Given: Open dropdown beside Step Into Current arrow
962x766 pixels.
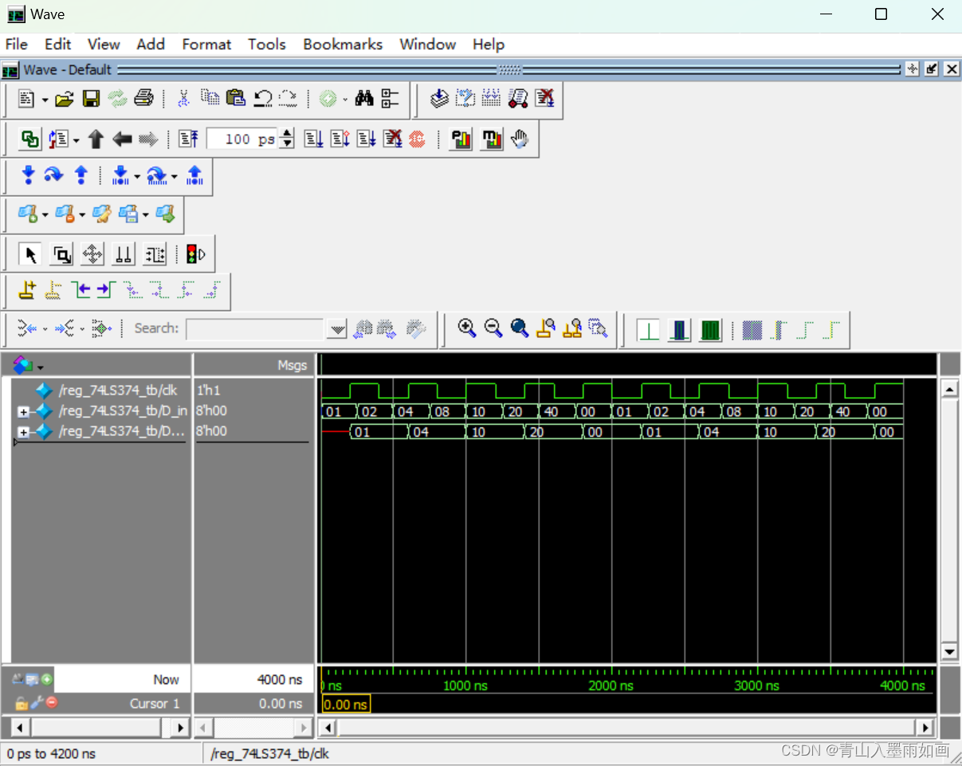Looking at the screenshot, I should tap(137, 175).
